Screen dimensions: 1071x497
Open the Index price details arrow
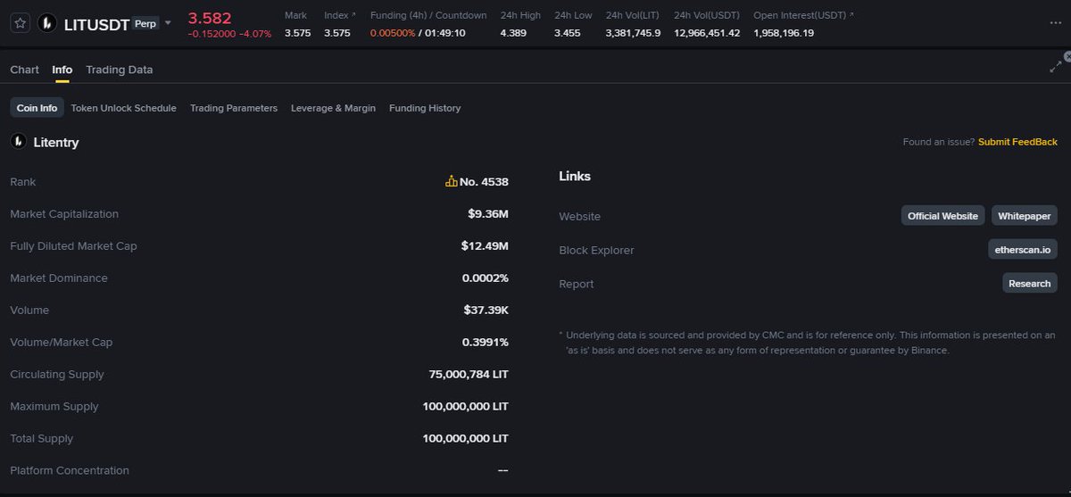(x=353, y=15)
